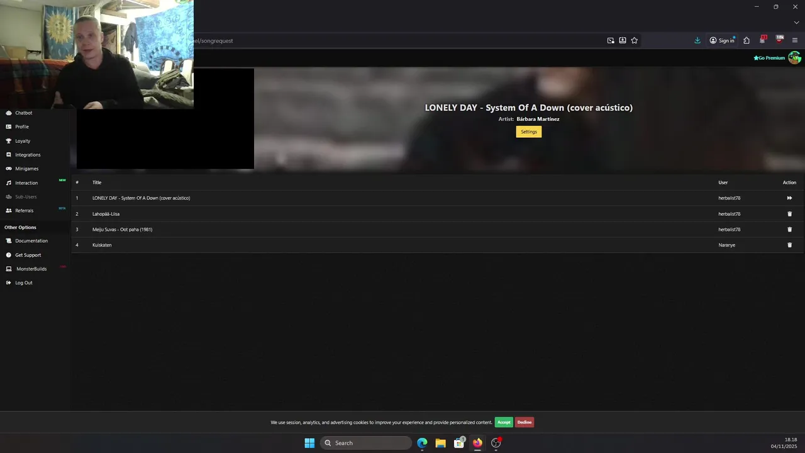Switch to Firefox taskbar icon
Image resolution: width=805 pixels, height=453 pixels.
click(477, 443)
